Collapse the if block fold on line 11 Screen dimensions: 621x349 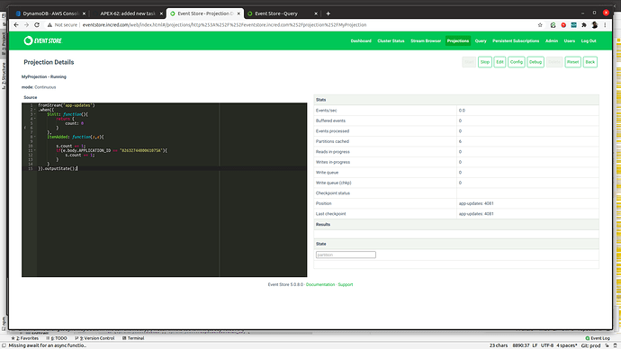point(35,150)
